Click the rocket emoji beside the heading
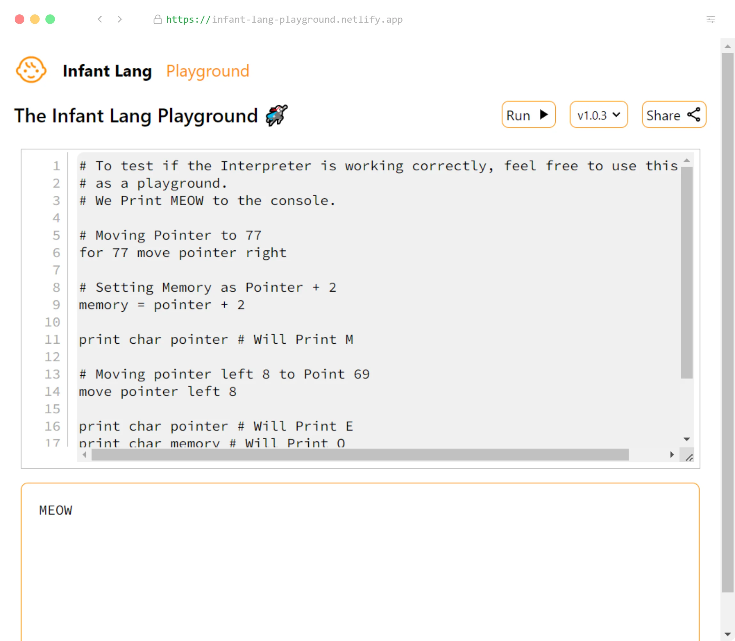This screenshot has height=641, width=735. [x=276, y=115]
